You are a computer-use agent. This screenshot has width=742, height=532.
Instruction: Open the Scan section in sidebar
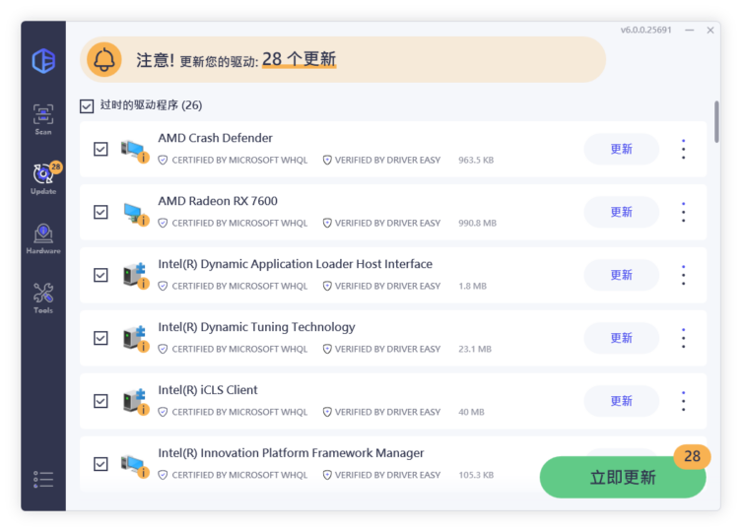click(x=43, y=118)
